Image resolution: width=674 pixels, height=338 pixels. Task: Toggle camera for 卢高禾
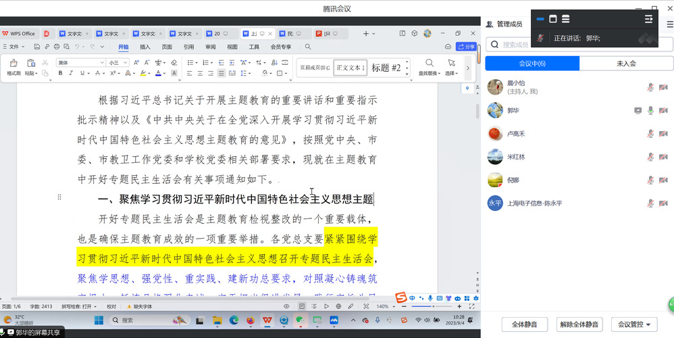click(663, 133)
